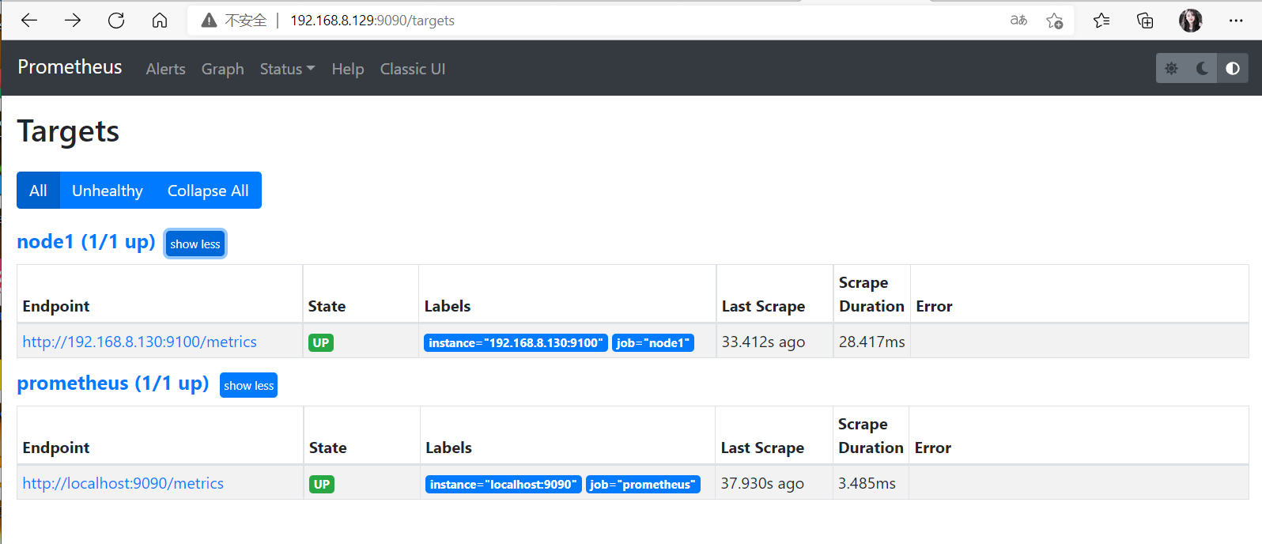Click the instance="192.168.8.130:9100" label badge
Viewport: 1262px width, 544px height.
pos(516,342)
